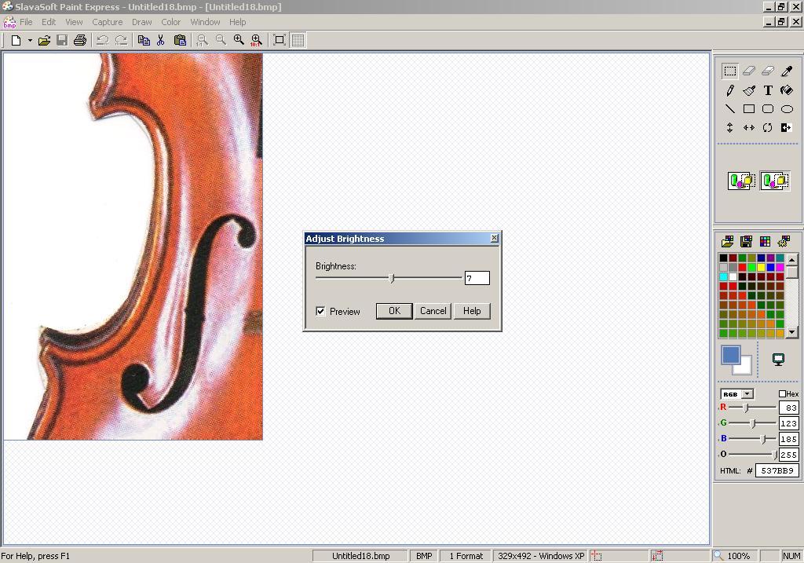804x563 pixels.
Task: Click the palette scroll-up arrow
Action: [792, 259]
